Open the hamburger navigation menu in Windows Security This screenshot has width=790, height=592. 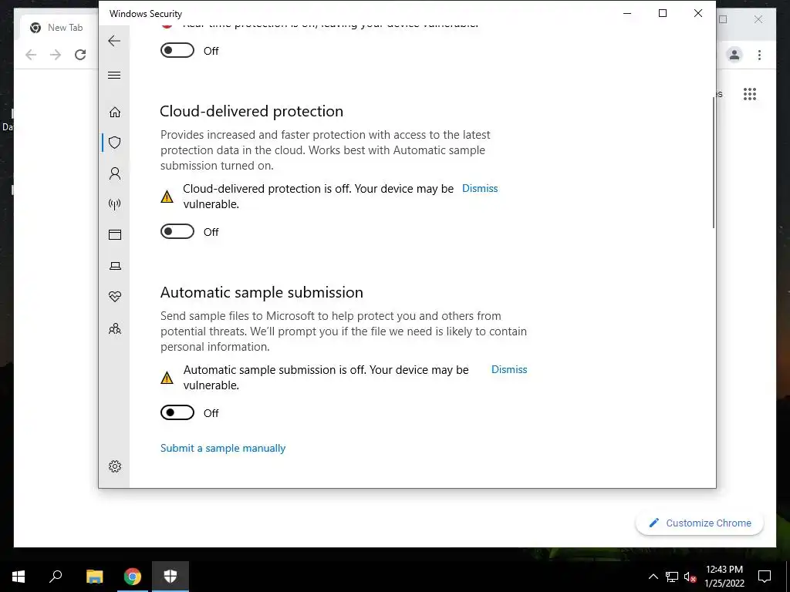point(114,75)
